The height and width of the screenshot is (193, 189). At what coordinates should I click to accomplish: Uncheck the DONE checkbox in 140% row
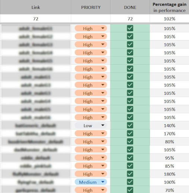tap(130, 125)
